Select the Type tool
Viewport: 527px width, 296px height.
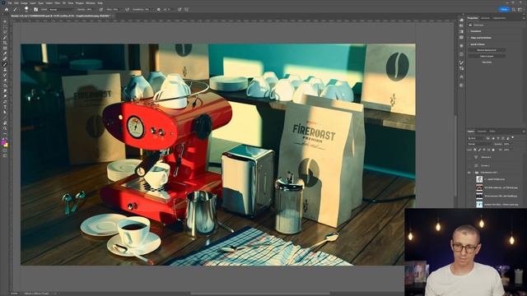tap(5, 107)
